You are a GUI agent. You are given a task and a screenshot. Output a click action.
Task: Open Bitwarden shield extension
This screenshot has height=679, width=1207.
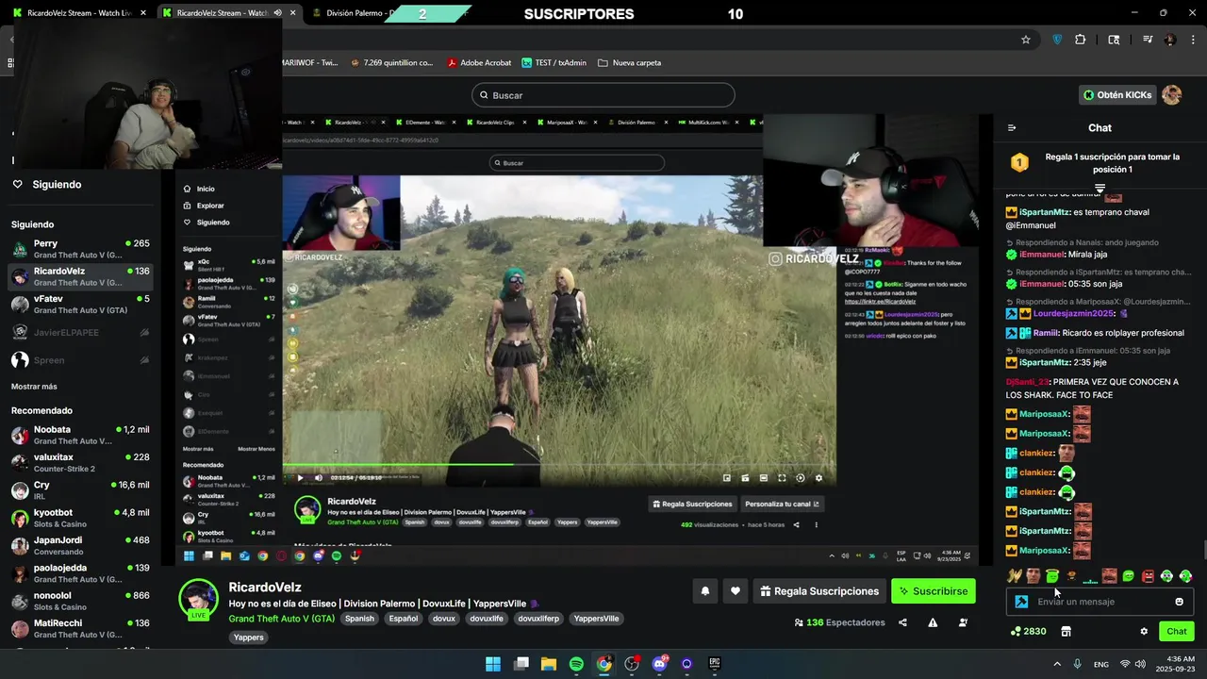click(1057, 40)
